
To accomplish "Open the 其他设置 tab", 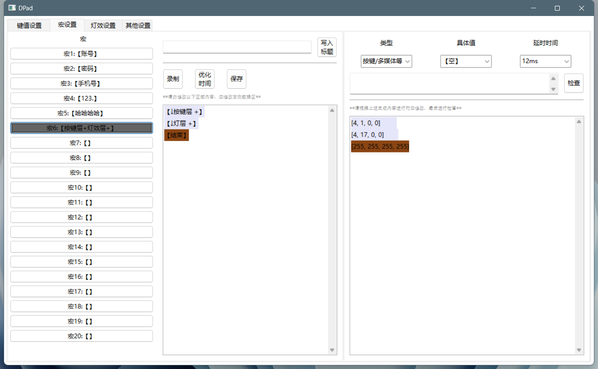I will tap(138, 25).
